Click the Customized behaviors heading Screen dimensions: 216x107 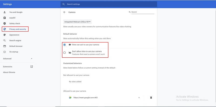pos(72,63)
